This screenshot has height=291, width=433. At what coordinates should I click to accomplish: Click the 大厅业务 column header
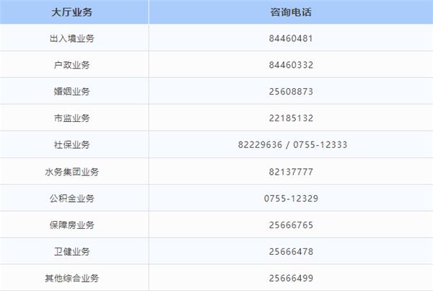pos(71,12)
